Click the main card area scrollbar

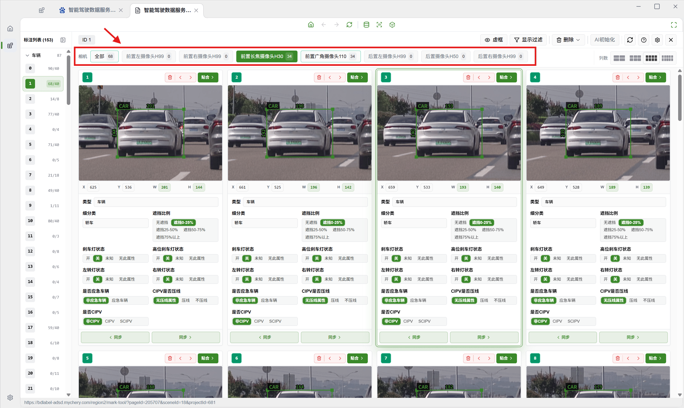pyautogui.click(x=680, y=98)
